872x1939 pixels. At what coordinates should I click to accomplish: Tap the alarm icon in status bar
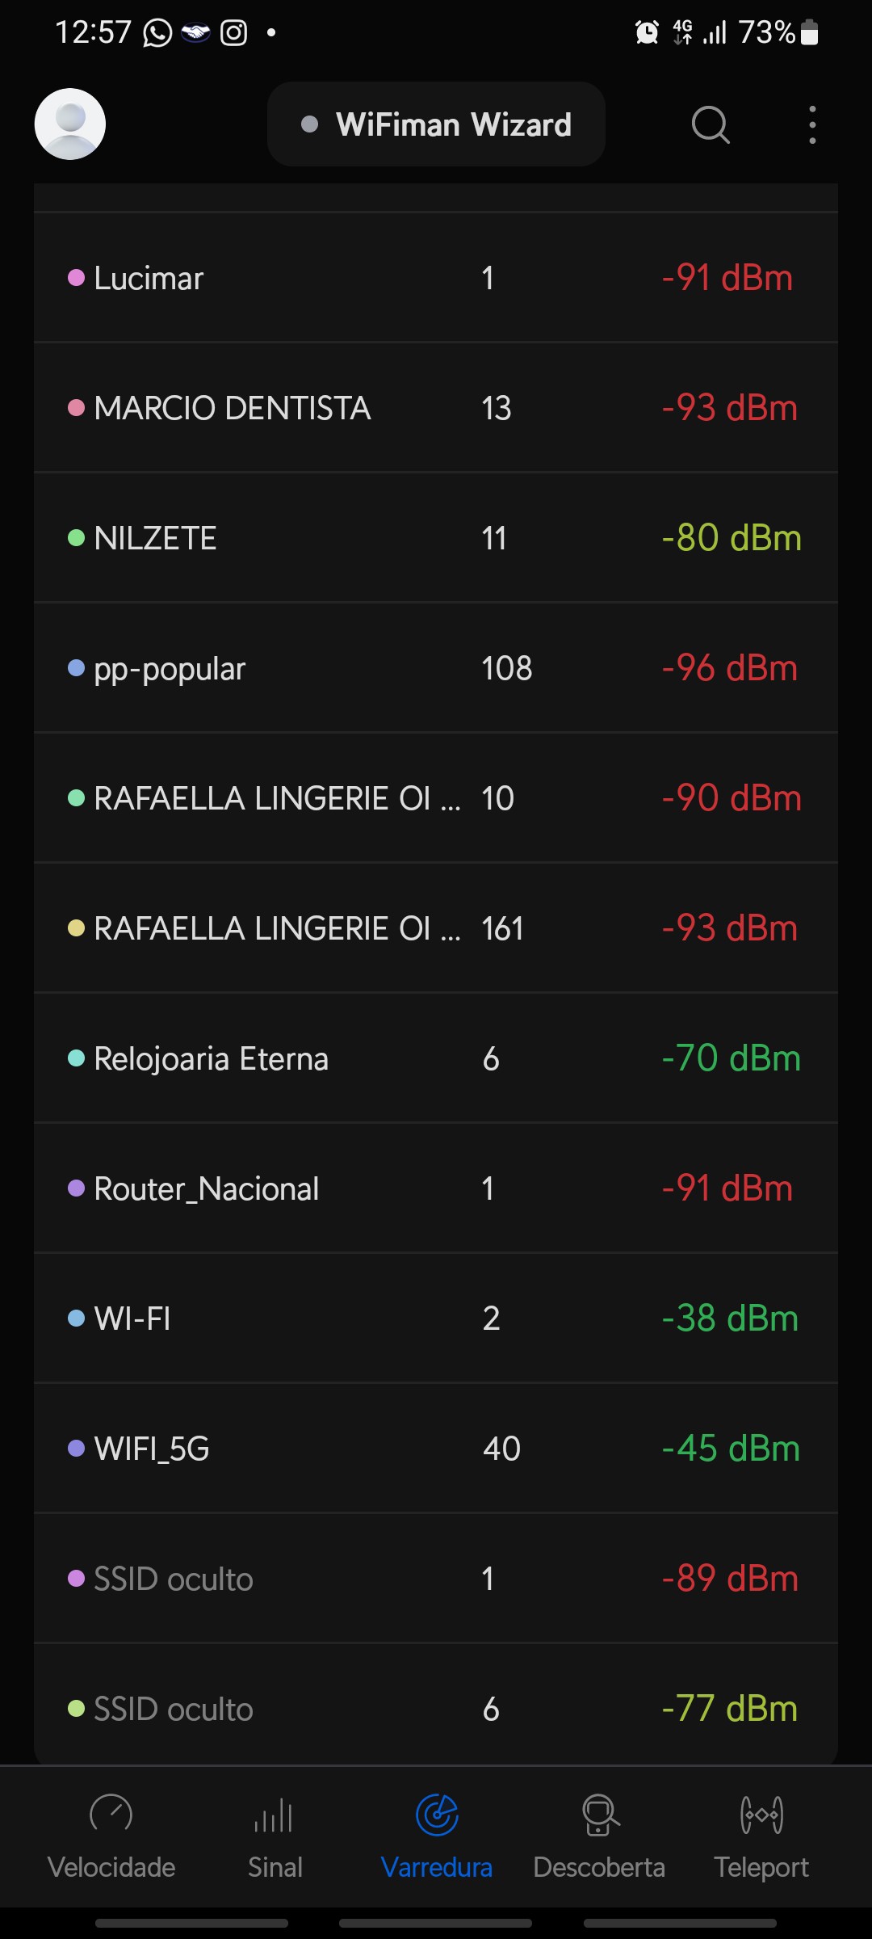tap(647, 32)
